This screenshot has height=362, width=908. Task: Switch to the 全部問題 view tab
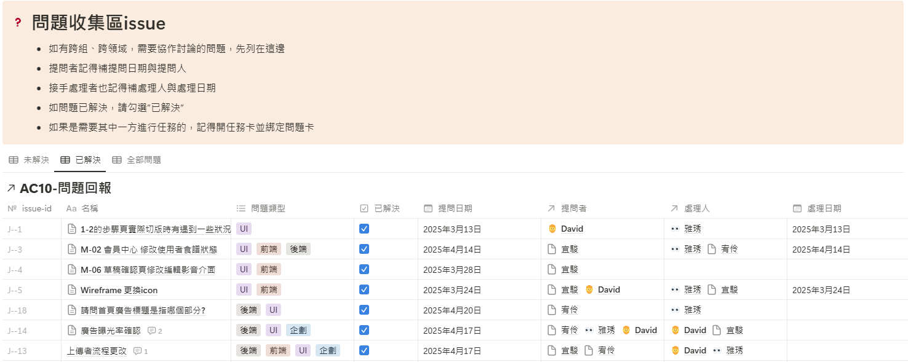(137, 160)
